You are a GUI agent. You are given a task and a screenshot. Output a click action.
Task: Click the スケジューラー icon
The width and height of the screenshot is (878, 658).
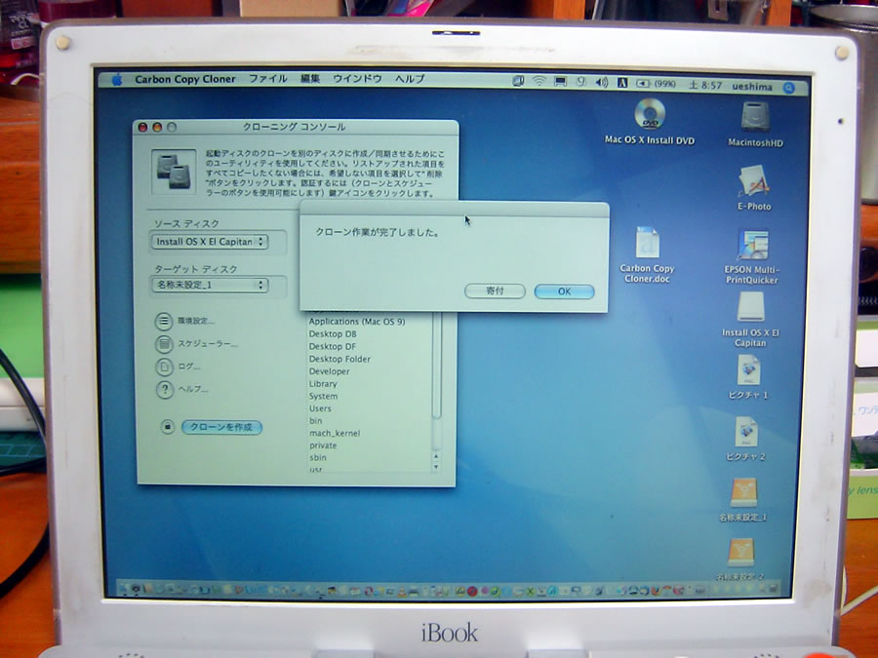pos(164,344)
